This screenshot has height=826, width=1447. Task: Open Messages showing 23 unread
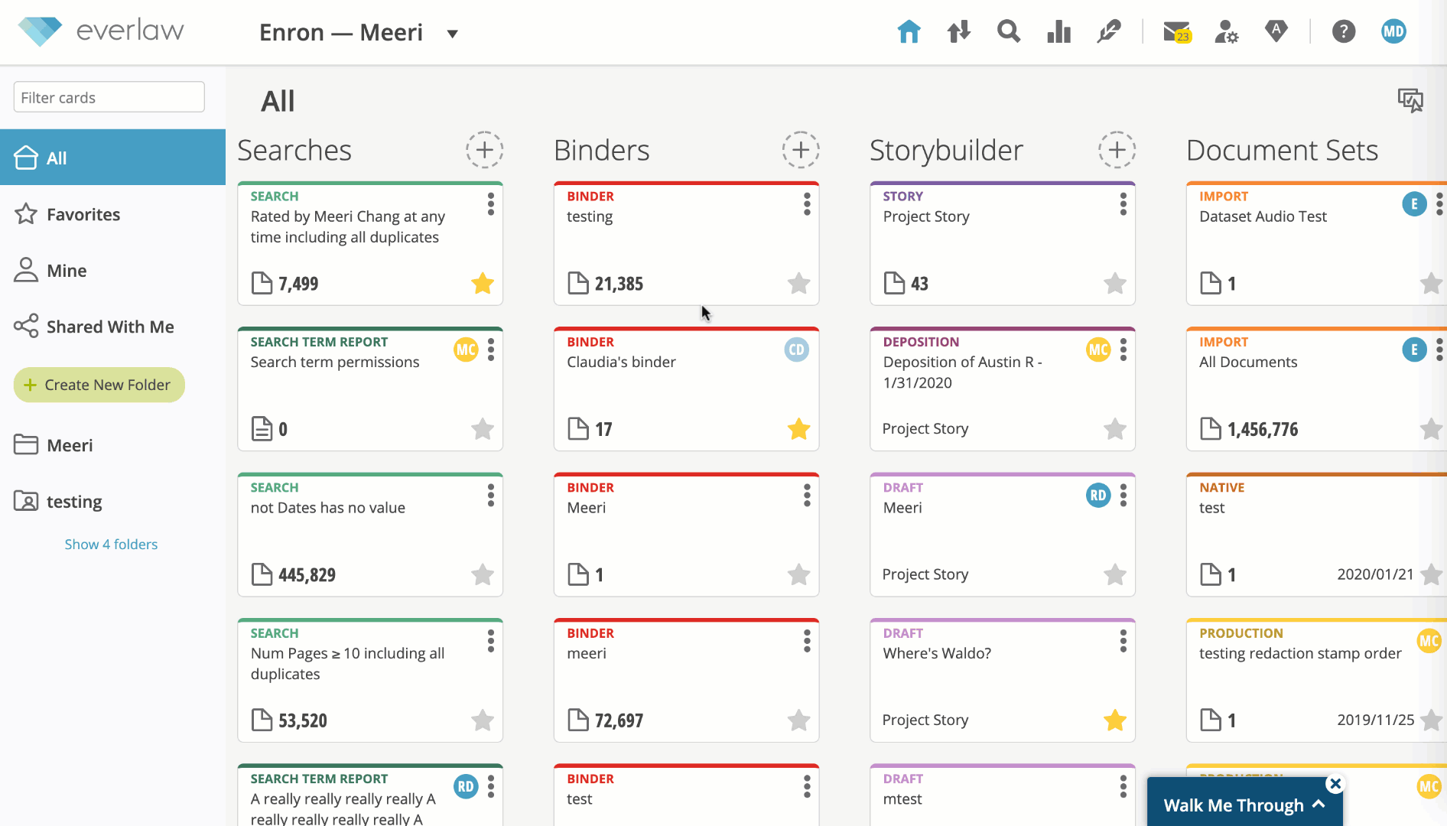[x=1175, y=31]
